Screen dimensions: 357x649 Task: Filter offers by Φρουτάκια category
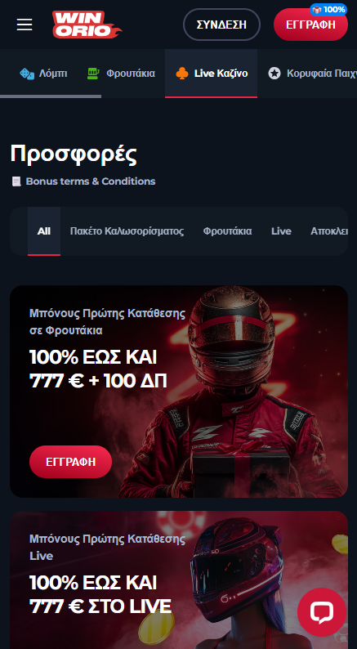(x=227, y=231)
